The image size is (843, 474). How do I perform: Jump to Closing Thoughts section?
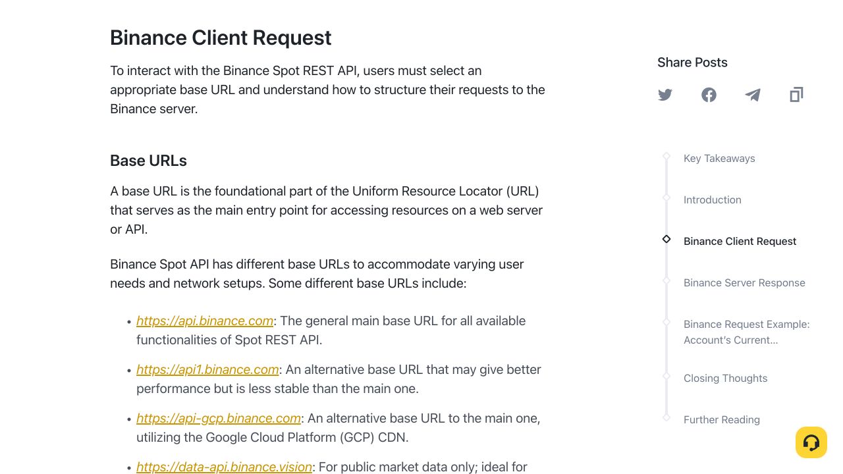726,378
